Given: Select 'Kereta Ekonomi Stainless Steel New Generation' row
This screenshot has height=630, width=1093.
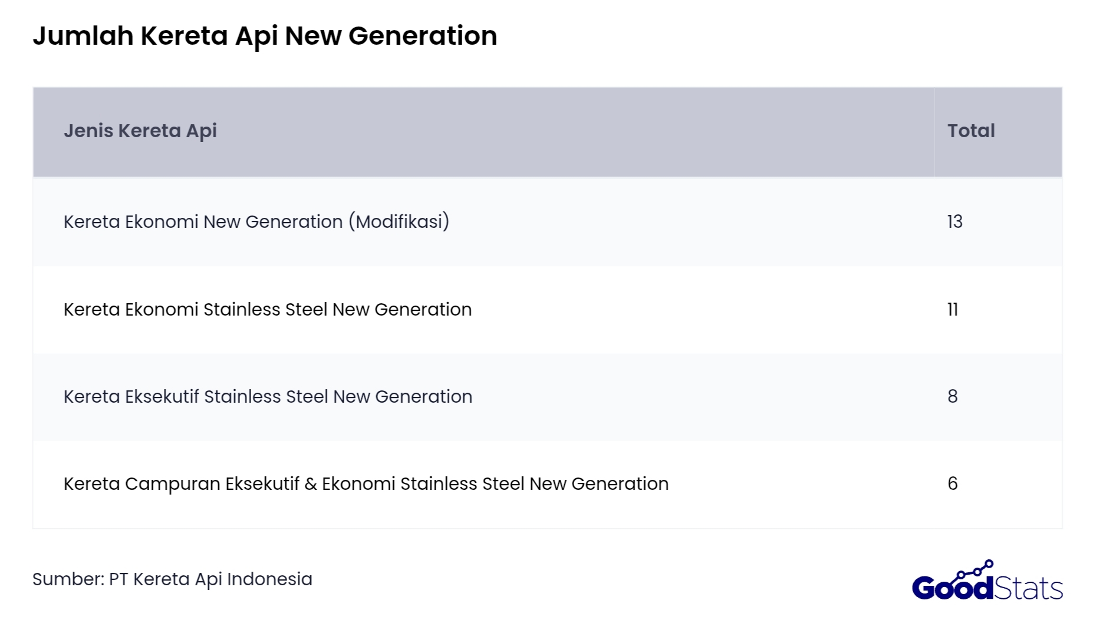Looking at the screenshot, I should pyautogui.click(x=268, y=309).
